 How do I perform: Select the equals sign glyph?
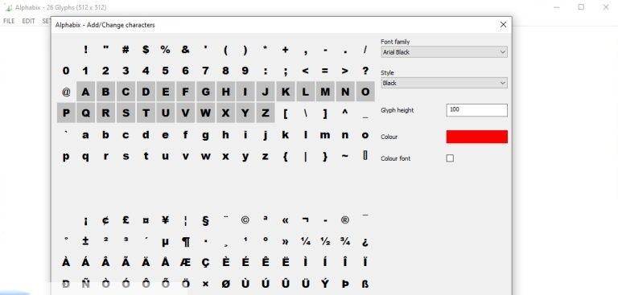click(x=325, y=71)
